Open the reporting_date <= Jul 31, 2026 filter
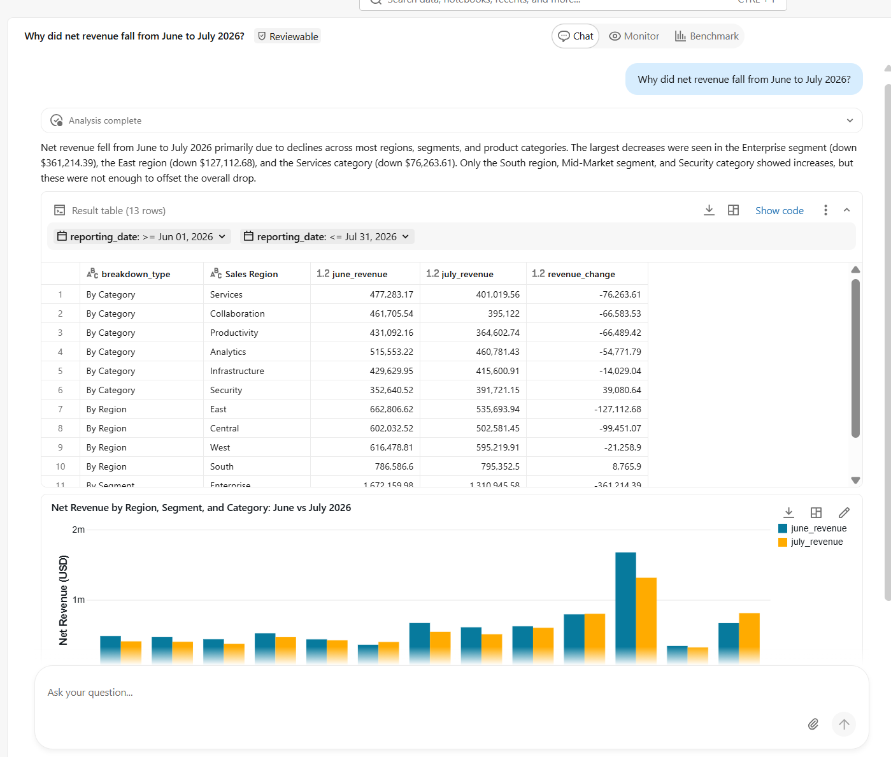 pyautogui.click(x=327, y=236)
